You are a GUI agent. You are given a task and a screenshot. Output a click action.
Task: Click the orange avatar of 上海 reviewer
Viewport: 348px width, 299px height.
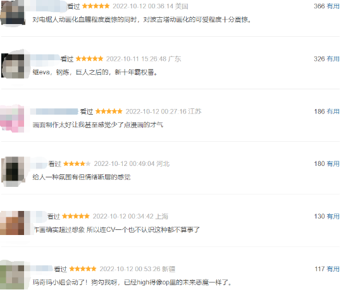12,223
